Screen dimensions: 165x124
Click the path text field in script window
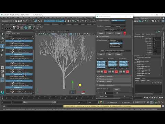pos(118,51)
